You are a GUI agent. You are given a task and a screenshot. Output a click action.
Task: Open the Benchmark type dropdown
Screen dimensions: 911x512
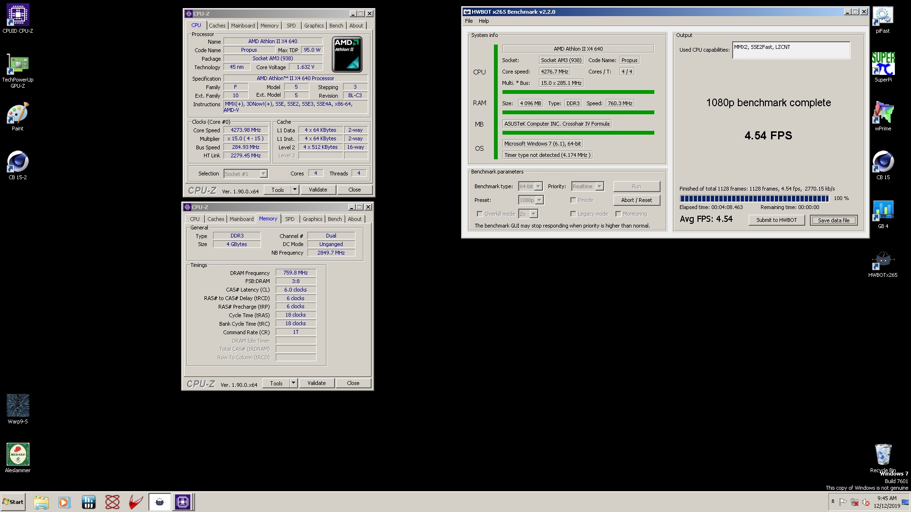pyautogui.click(x=530, y=186)
